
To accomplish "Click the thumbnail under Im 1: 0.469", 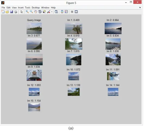I will 74,29.
